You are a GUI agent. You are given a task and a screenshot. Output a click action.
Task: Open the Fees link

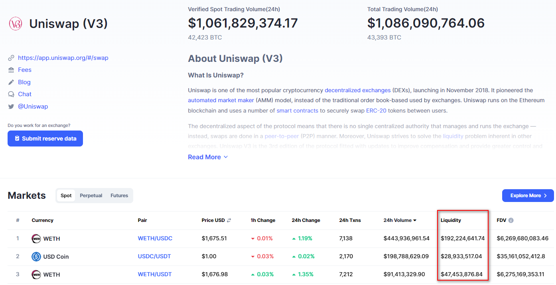25,70
